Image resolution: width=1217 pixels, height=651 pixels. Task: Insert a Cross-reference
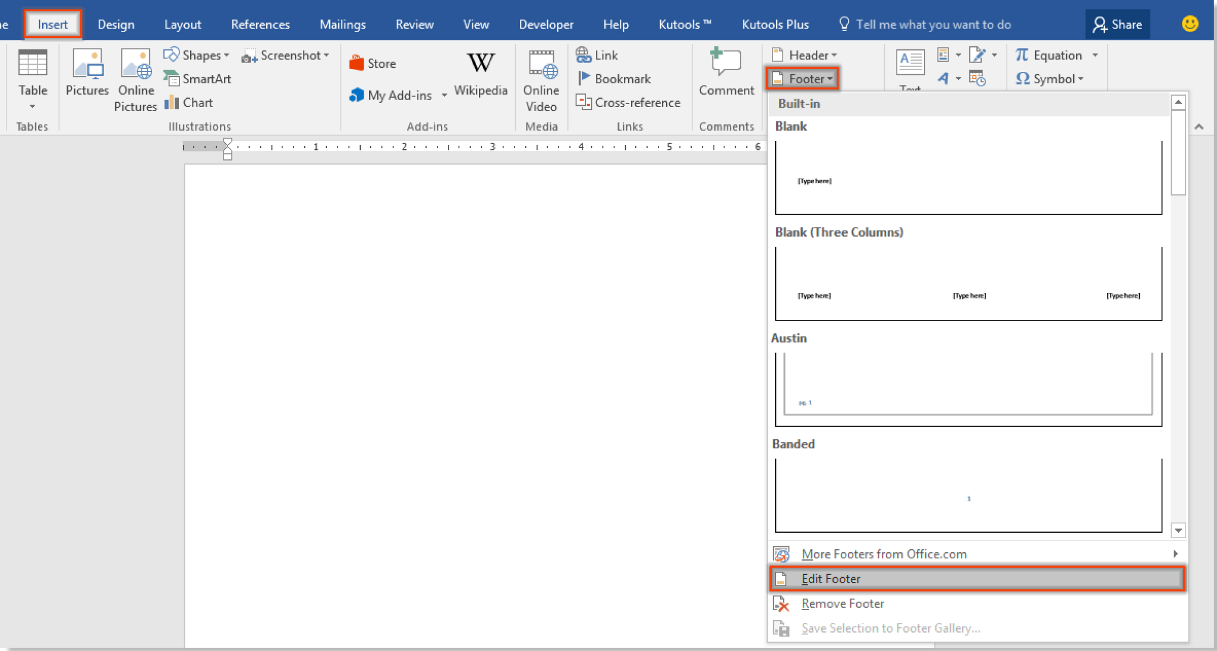point(629,102)
